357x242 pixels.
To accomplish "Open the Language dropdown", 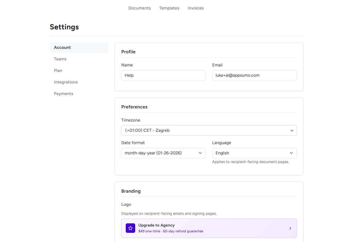I will coord(254,153).
